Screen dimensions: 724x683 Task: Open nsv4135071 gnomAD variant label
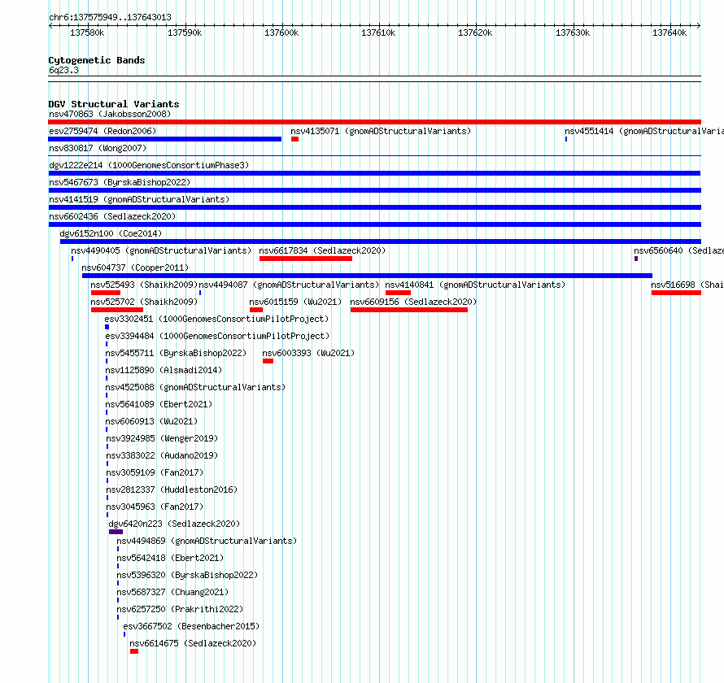(x=381, y=131)
